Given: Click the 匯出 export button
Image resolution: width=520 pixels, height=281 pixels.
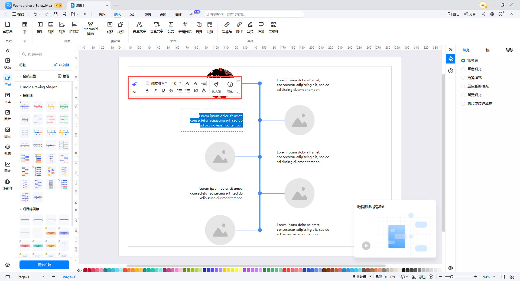Looking at the screenshot, I should pos(454,14).
